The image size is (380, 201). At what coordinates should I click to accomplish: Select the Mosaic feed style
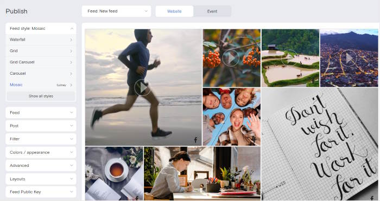(16, 85)
